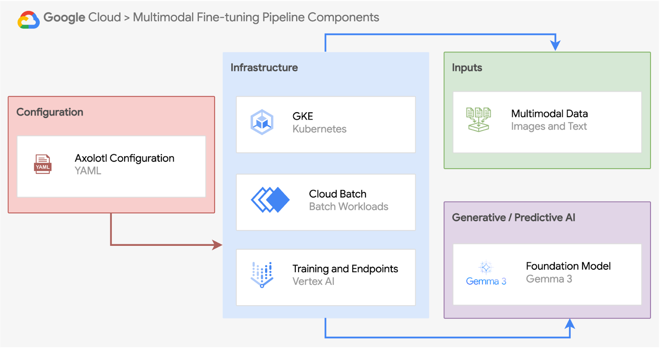Select the Infrastructure section heading
This screenshot has width=660, height=348.
pos(264,68)
